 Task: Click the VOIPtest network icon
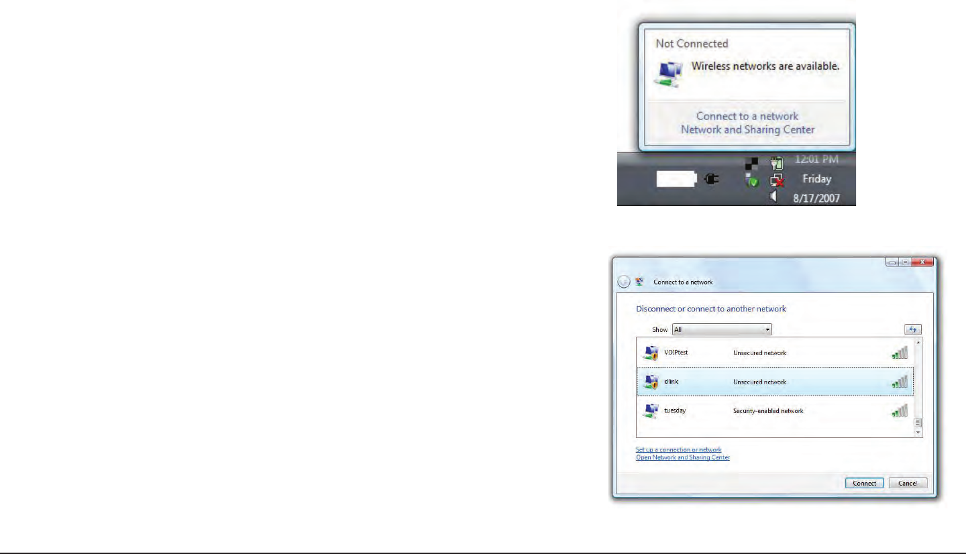tap(650, 353)
